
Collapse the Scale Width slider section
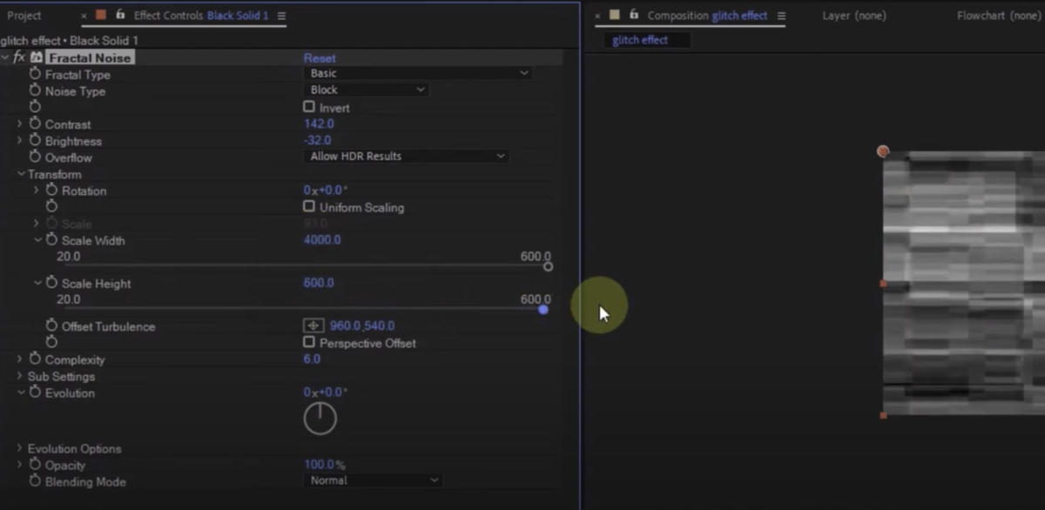(x=37, y=239)
